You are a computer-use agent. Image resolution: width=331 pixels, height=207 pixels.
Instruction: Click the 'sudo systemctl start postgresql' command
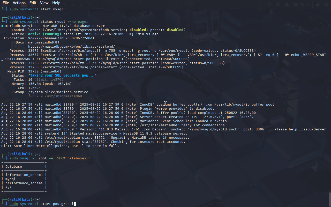pyautogui.click(x=42, y=204)
